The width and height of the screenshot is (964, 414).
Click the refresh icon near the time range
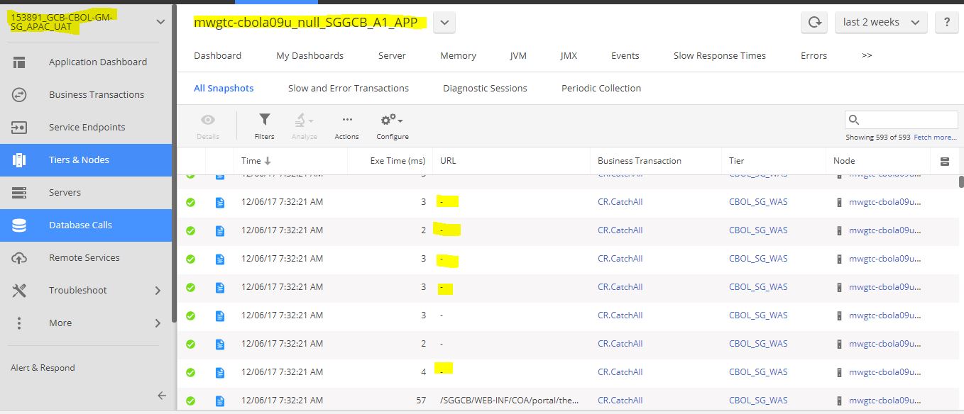point(814,22)
